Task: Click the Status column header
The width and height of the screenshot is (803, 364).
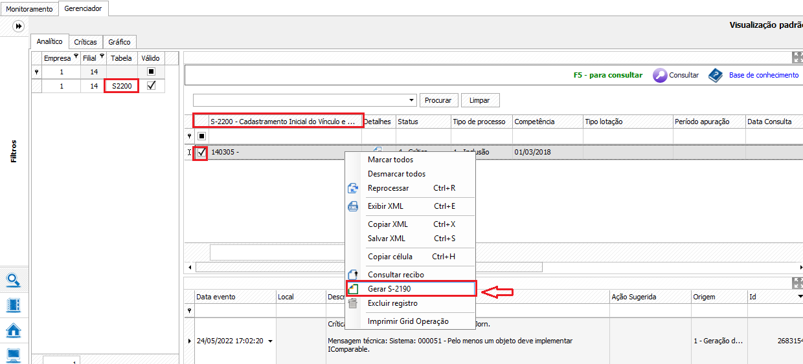Action: (x=423, y=122)
